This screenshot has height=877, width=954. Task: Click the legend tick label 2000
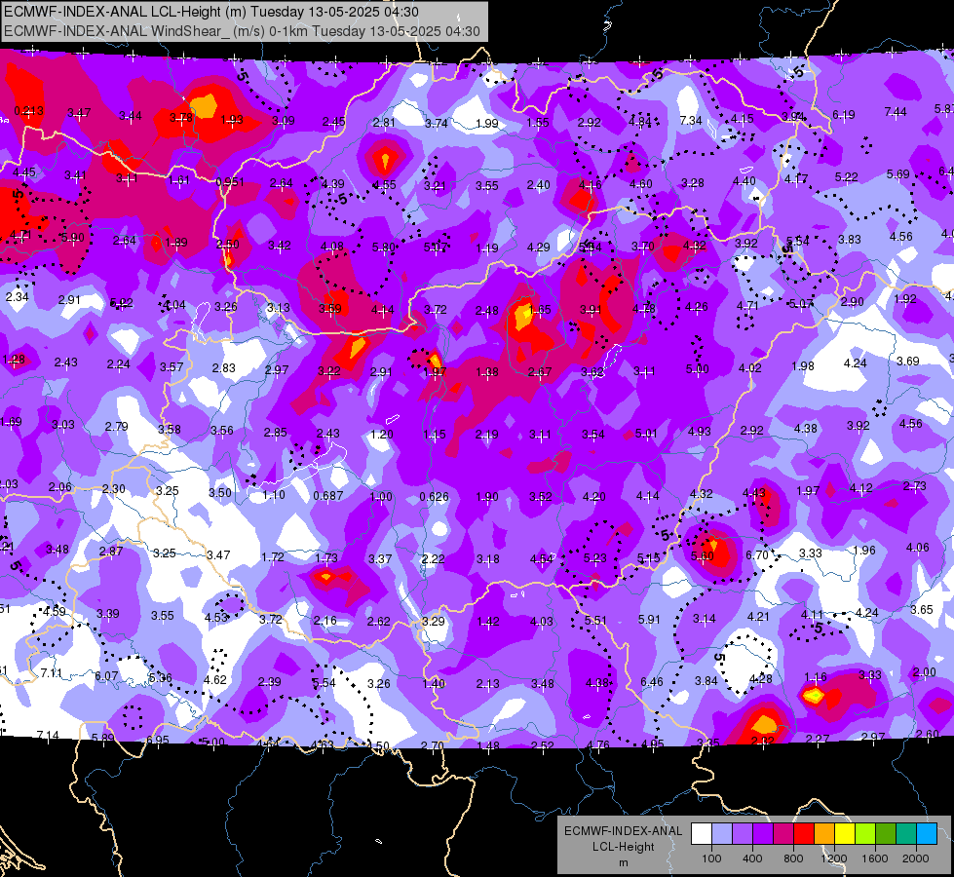click(916, 858)
